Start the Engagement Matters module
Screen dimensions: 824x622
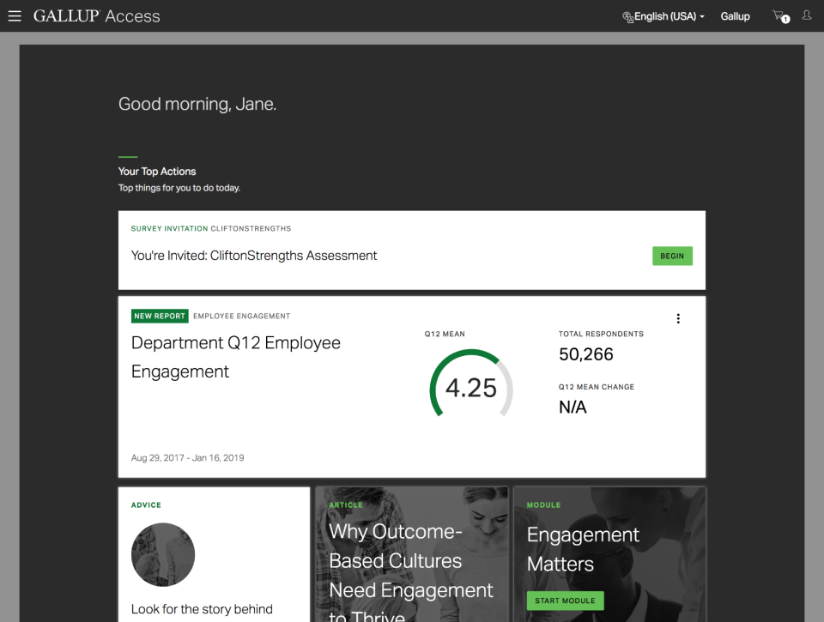click(565, 601)
